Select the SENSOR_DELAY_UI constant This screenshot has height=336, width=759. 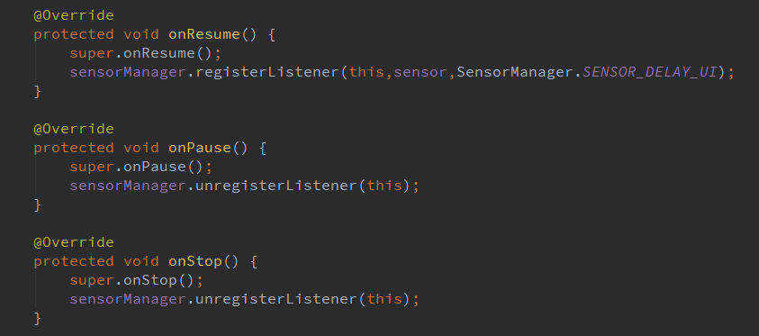click(649, 72)
